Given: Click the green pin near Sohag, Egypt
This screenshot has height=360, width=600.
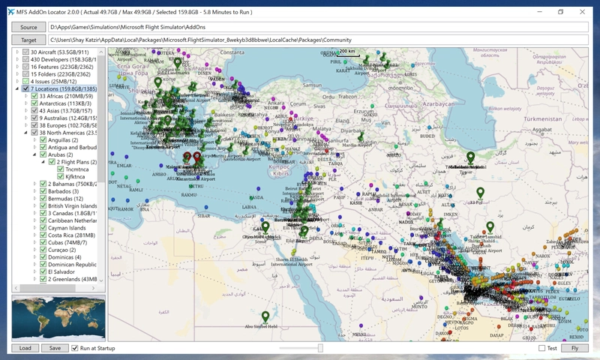Looking at the screenshot, I should coord(265,226).
